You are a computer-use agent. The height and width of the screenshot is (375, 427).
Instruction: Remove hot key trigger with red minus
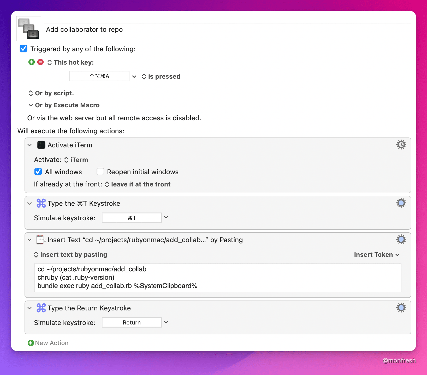pos(40,62)
